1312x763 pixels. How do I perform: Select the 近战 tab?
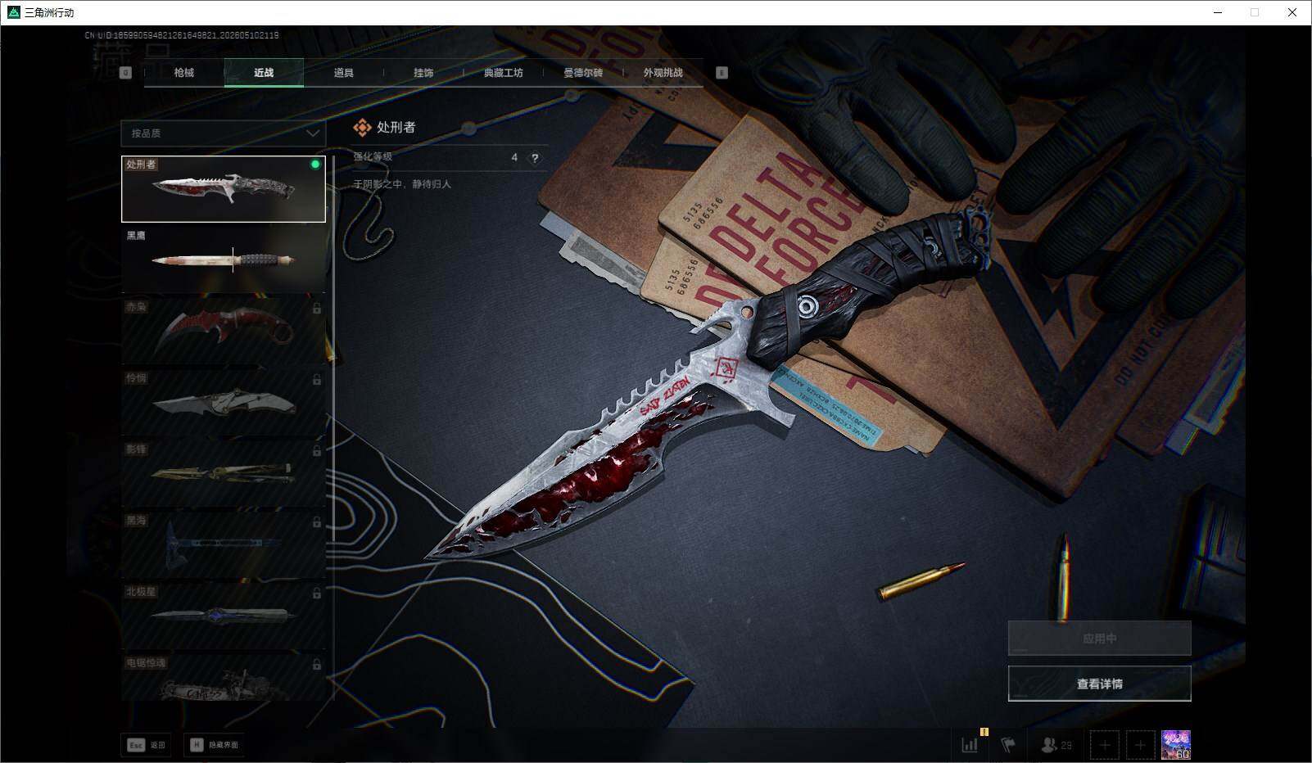(x=264, y=73)
